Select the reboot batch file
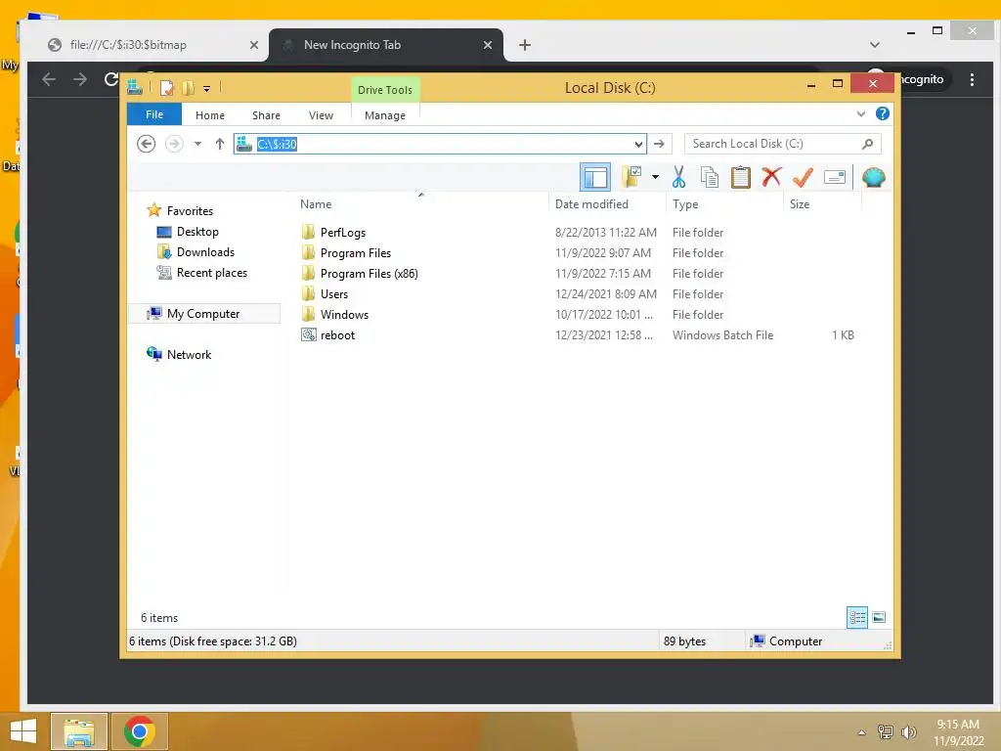Image resolution: width=1001 pixels, height=751 pixels. point(337,334)
